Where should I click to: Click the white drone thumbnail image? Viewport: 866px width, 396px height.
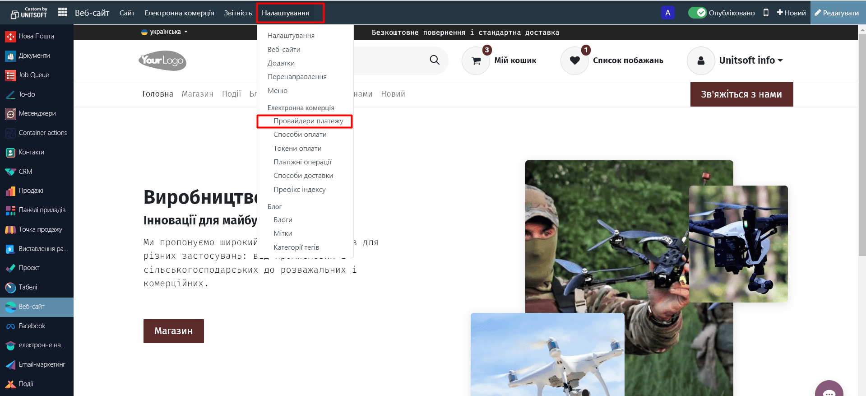tap(547, 354)
